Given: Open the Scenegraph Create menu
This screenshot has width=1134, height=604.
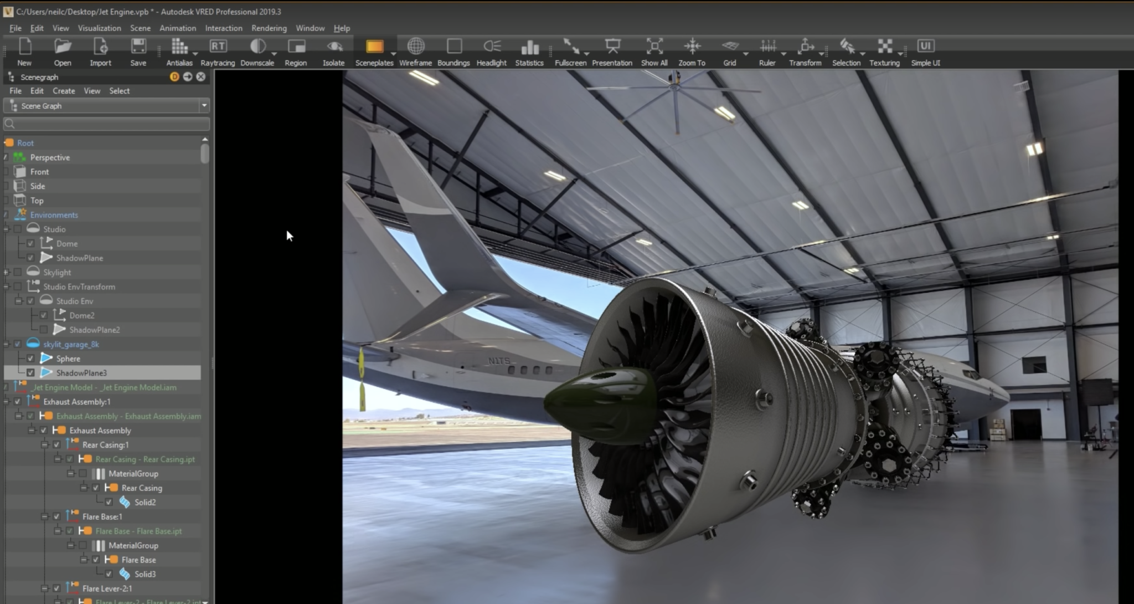Looking at the screenshot, I should [64, 91].
